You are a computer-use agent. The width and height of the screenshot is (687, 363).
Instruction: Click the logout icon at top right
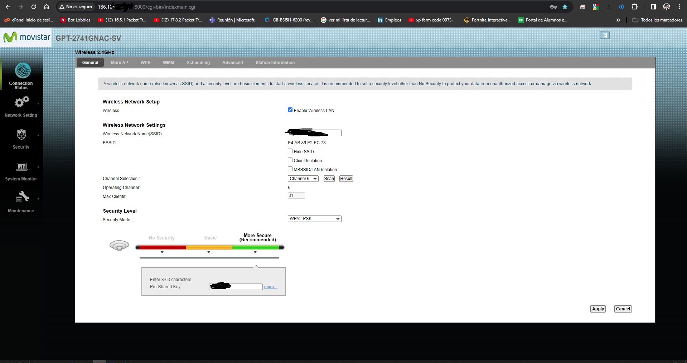click(x=604, y=35)
